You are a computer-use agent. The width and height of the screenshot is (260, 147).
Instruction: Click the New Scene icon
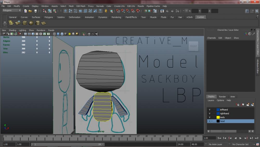(25, 11)
